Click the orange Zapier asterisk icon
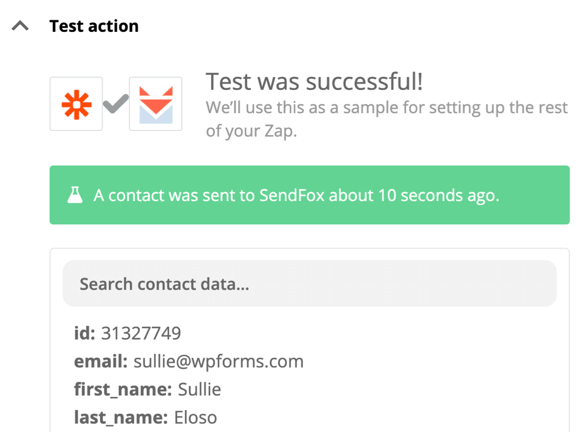This screenshot has height=432, width=582. pos(76,104)
